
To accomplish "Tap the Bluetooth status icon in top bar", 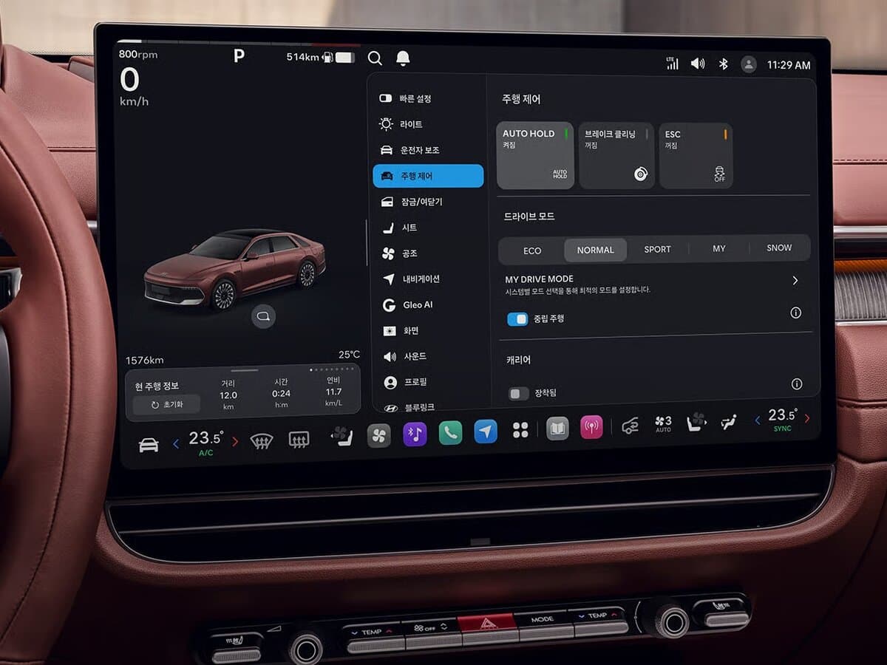I will [724, 64].
